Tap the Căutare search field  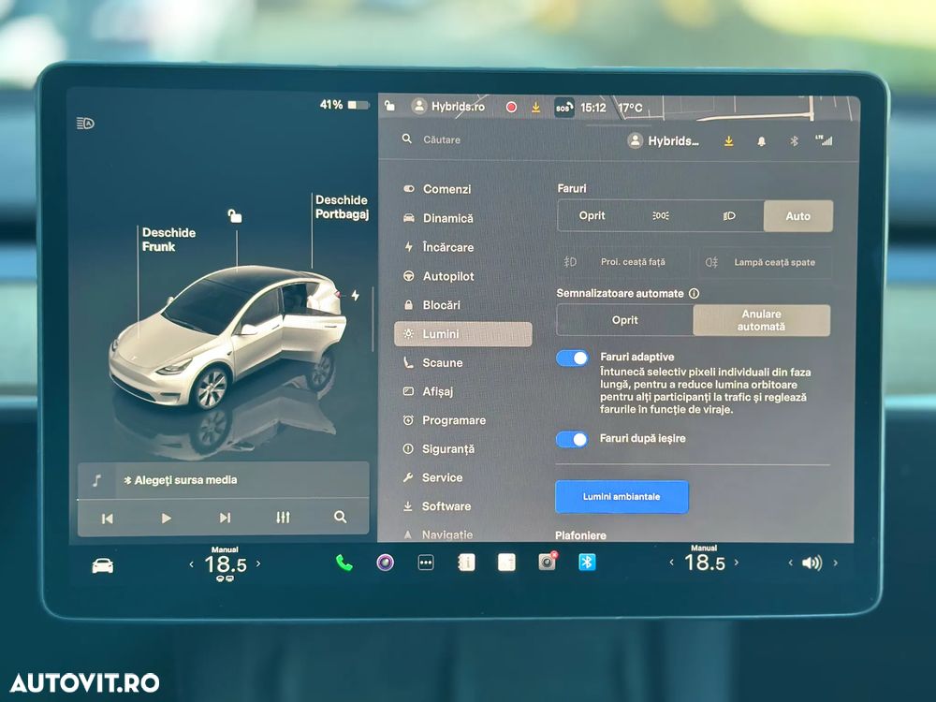click(x=441, y=139)
